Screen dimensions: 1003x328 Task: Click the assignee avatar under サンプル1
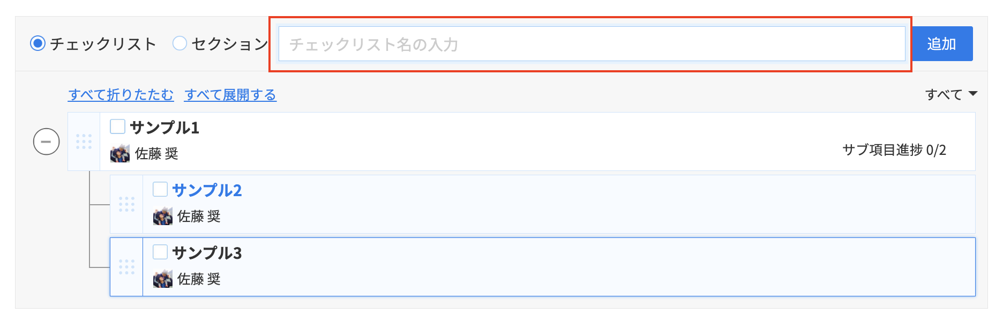click(119, 154)
